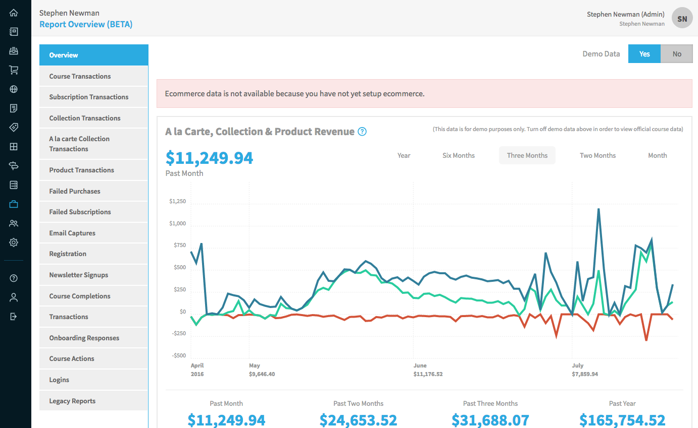Screen dimensions: 698x428
Task: Click the July spike on revenue chart
Action: coord(599,209)
